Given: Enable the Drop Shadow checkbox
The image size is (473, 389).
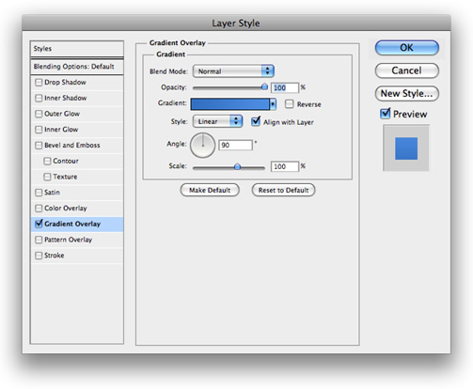Looking at the screenshot, I should (x=39, y=83).
